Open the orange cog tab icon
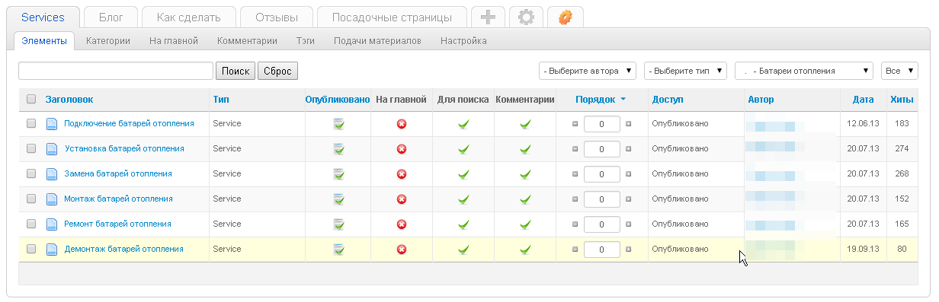 [565, 17]
